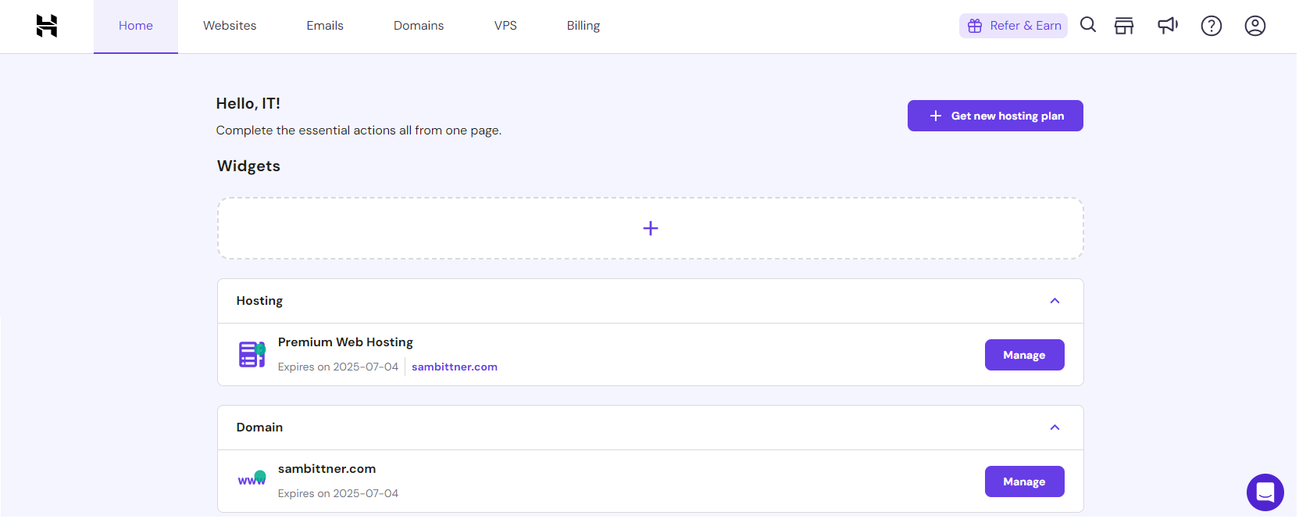Click the Premium Web Hosting server icon
Screen dimensions: 1299x519
[252, 354]
